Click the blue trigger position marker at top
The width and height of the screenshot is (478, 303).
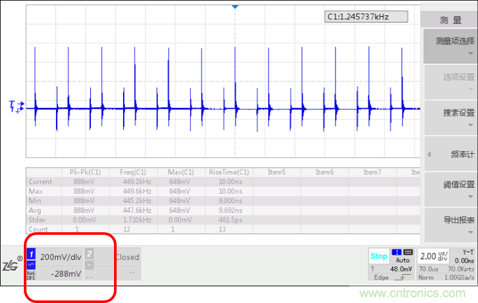235,6
